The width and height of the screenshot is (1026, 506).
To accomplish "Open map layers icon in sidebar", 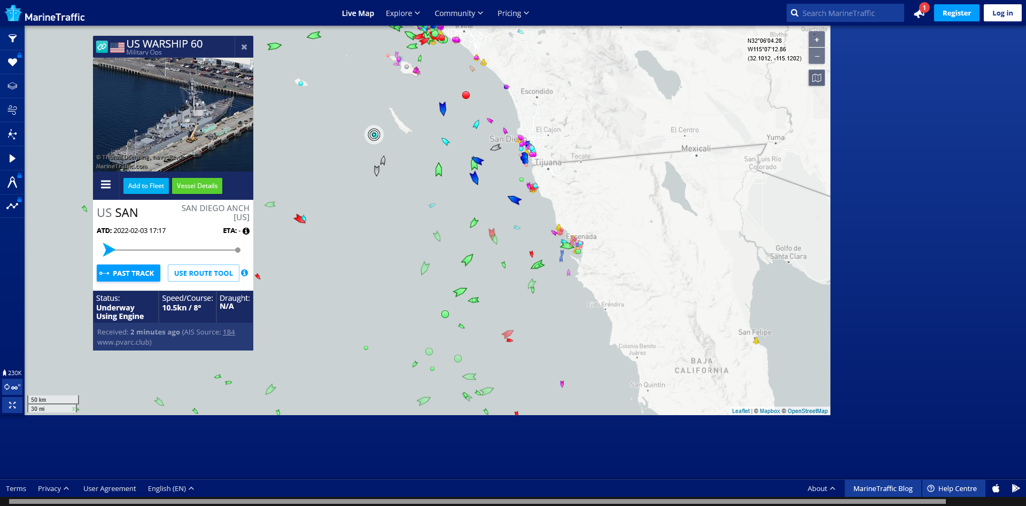I will 12,86.
